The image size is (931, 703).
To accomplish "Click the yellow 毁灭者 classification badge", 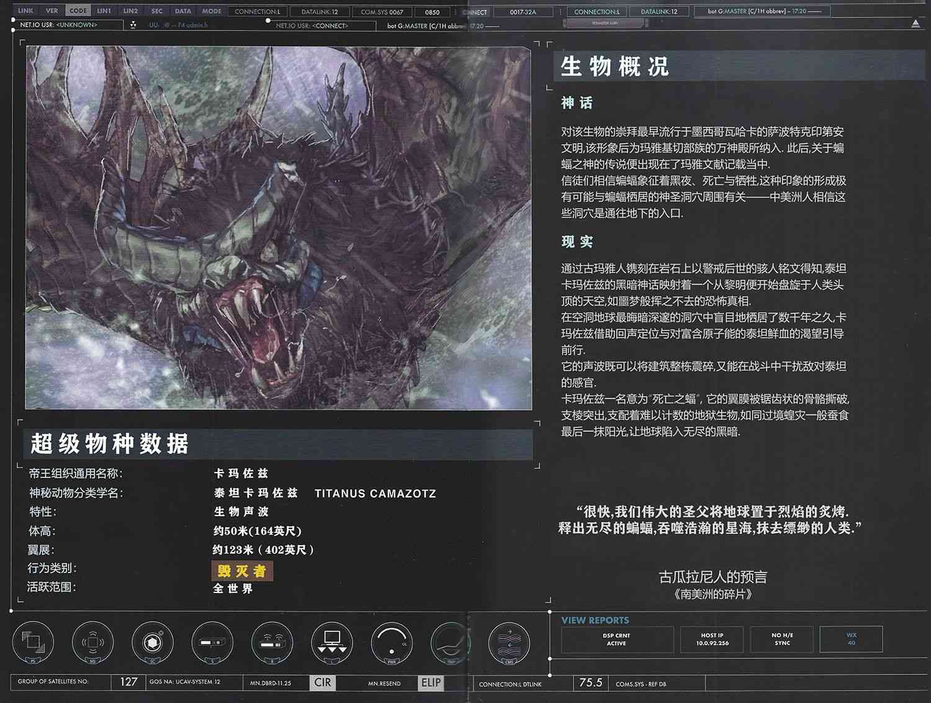I will coord(242,571).
